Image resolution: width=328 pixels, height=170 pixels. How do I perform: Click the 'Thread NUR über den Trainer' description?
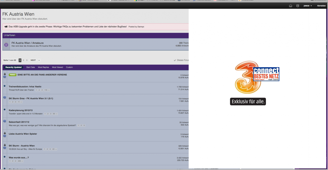[x=21, y=90]
